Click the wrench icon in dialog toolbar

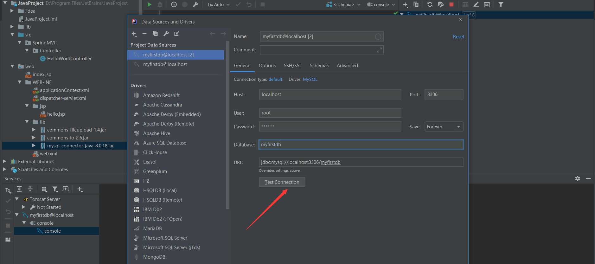click(x=166, y=34)
